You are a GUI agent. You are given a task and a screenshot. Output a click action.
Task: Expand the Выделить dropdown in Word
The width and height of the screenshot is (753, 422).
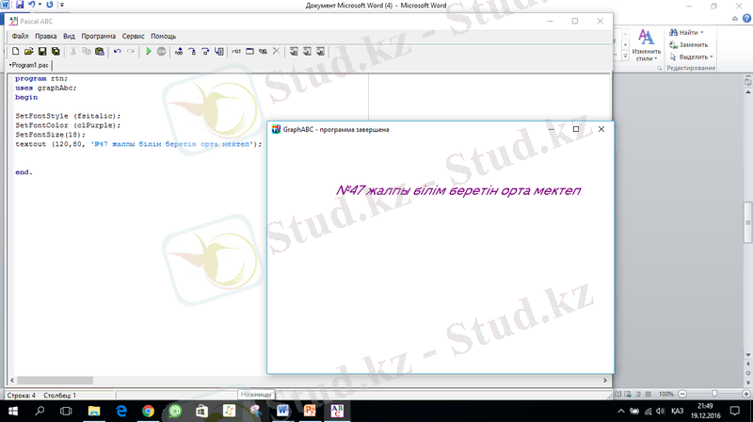point(713,57)
